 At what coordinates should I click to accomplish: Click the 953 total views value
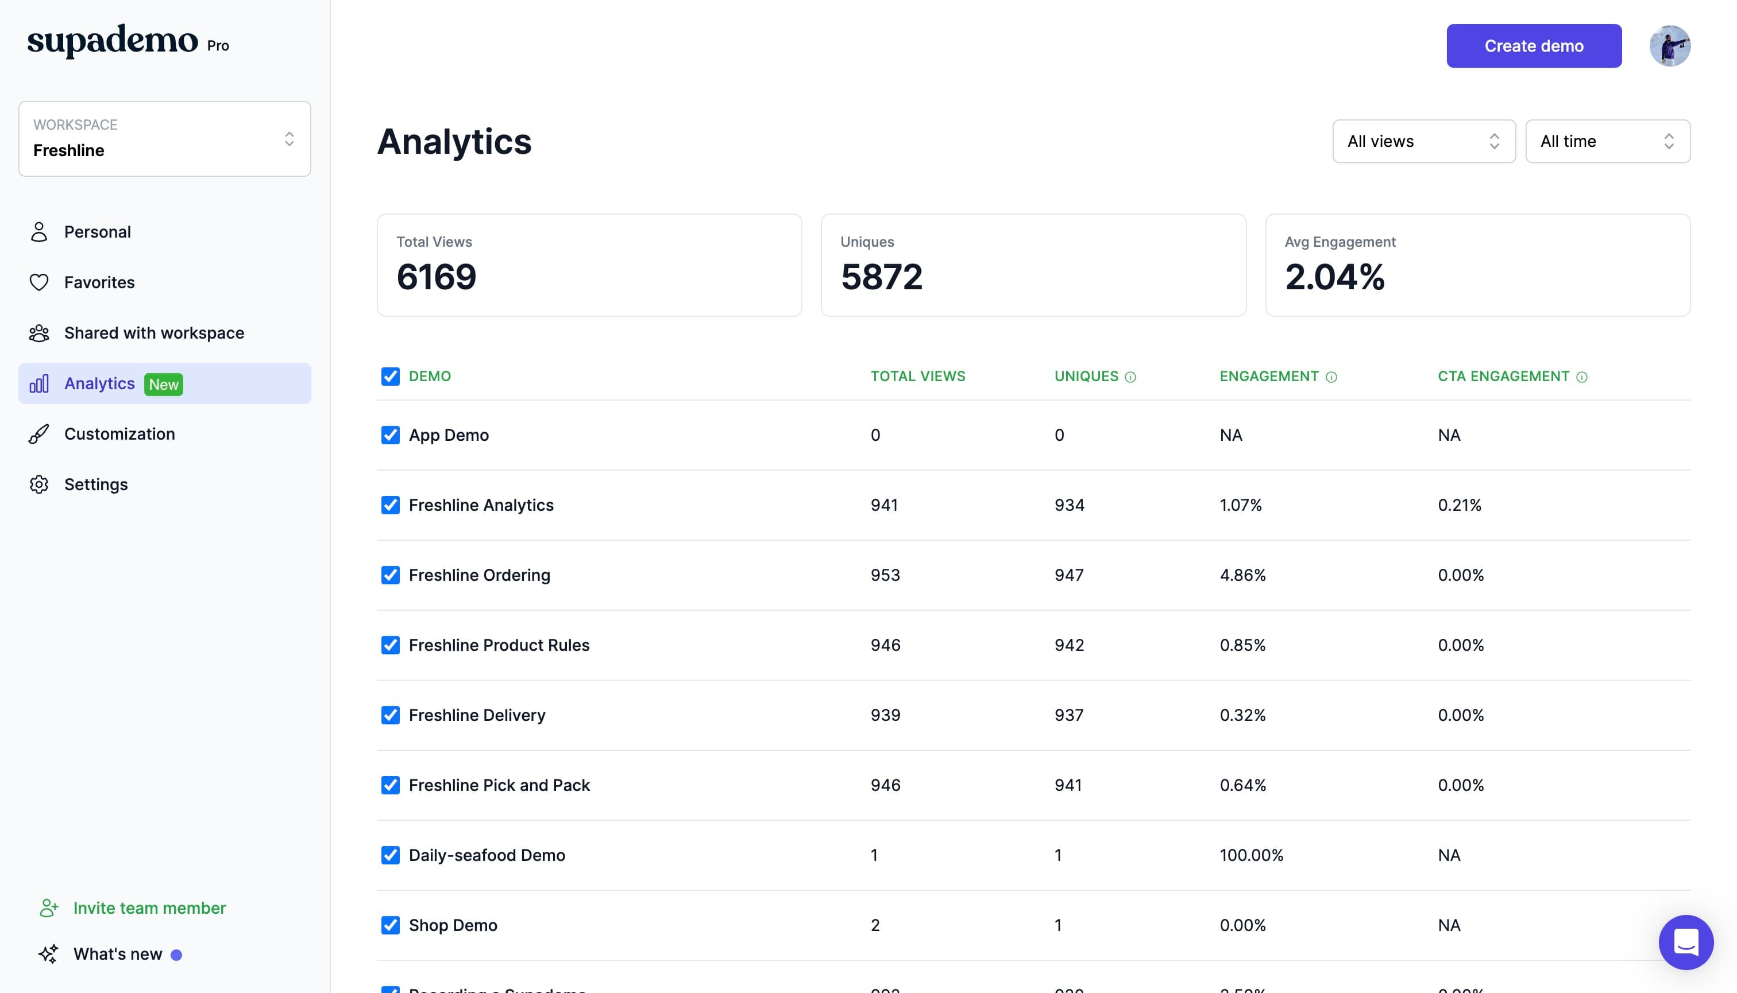pyautogui.click(x=885, y=575)
